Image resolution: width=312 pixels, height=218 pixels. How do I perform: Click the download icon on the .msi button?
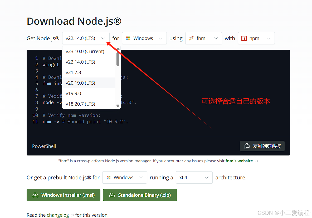[x=35, y=195]
